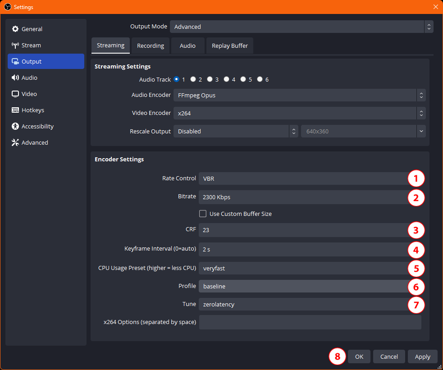The height and width of the screenshot is (370, 443).
Task: Select audio track 5 radio button
Action: 243,79
